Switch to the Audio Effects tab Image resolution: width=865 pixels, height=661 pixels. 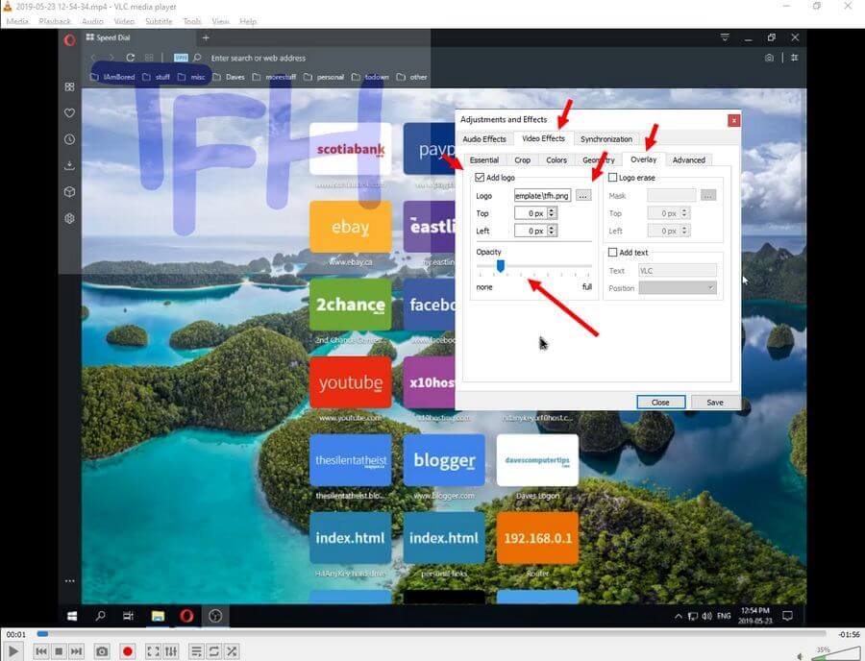[484, 139]
